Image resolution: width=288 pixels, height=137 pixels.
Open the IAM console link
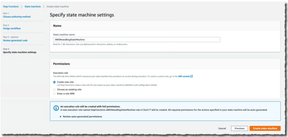pos(184,76)
